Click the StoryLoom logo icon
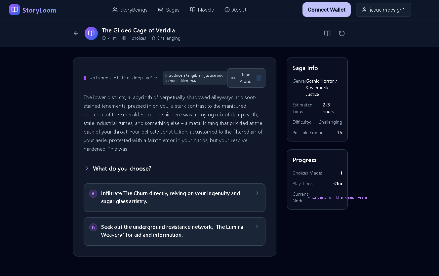 point(15,10)
